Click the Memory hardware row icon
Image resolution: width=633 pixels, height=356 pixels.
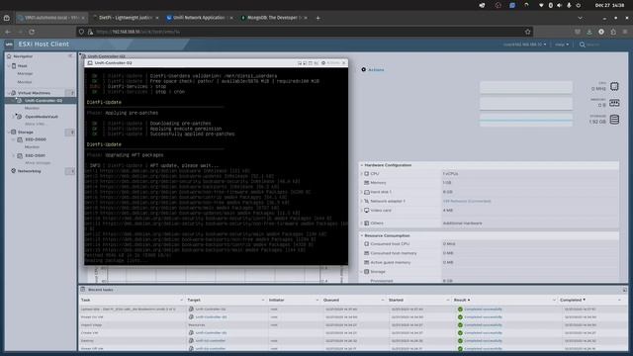coord(367,183)
